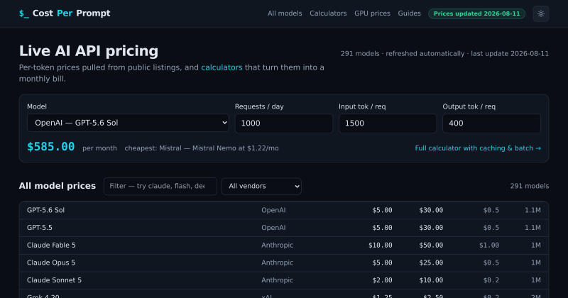This screenshot has height=298, width=568.
Task: Click the Claude Opus 5 model name
Action: pos(51,263)
